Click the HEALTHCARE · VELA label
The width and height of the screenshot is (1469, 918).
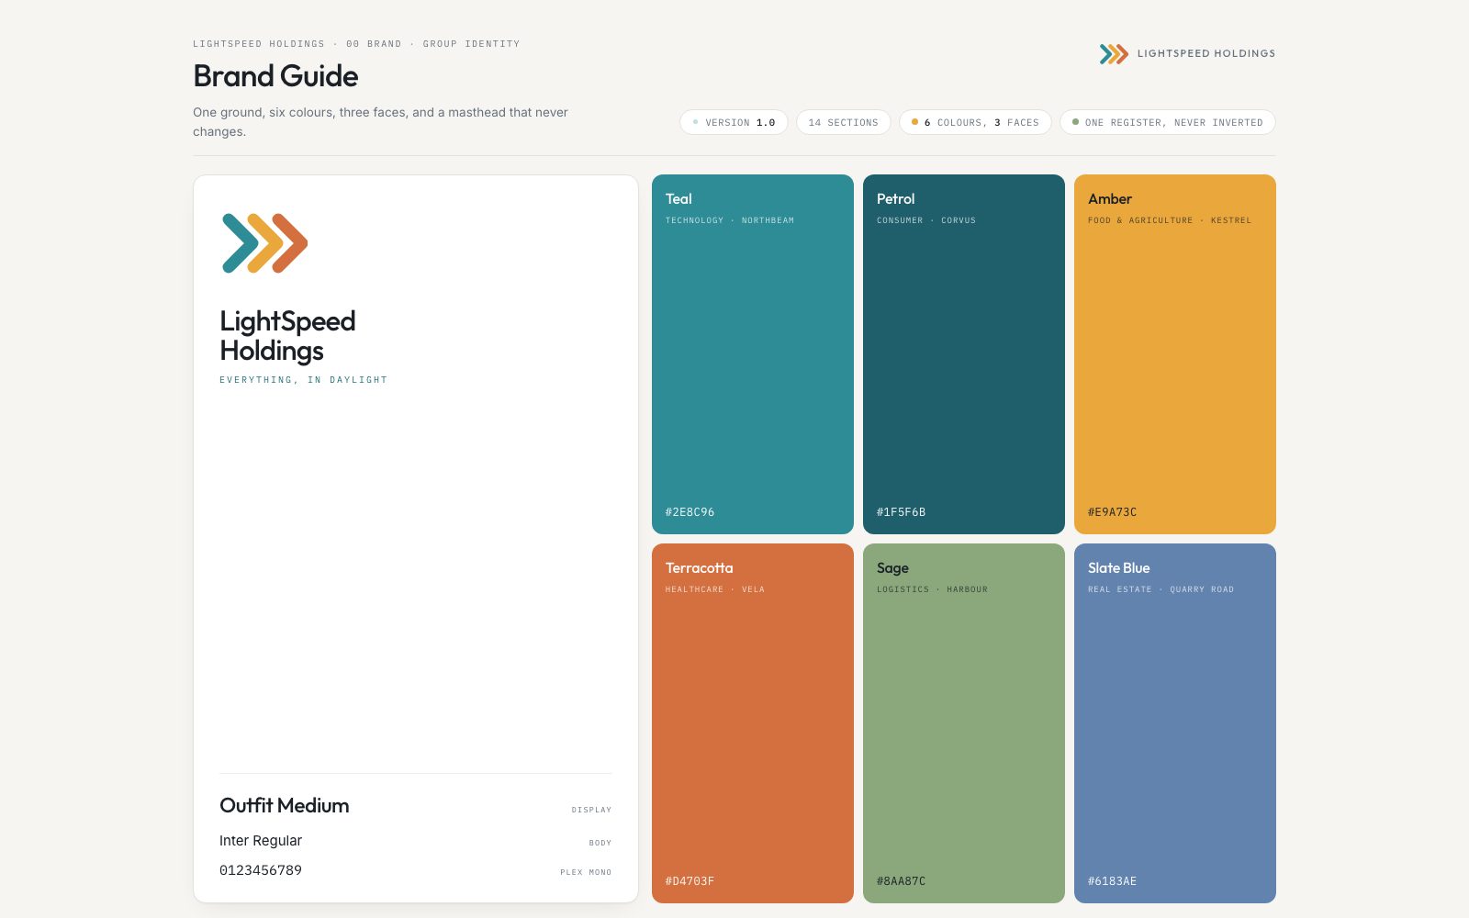715,589
